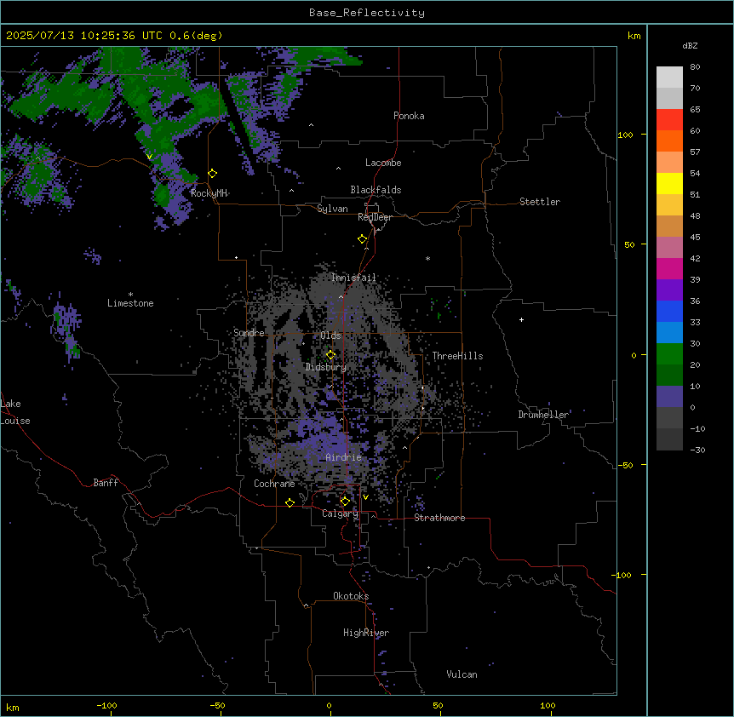
Task: Click the -100 tick on the bottom axis
Action: [106, 705]
